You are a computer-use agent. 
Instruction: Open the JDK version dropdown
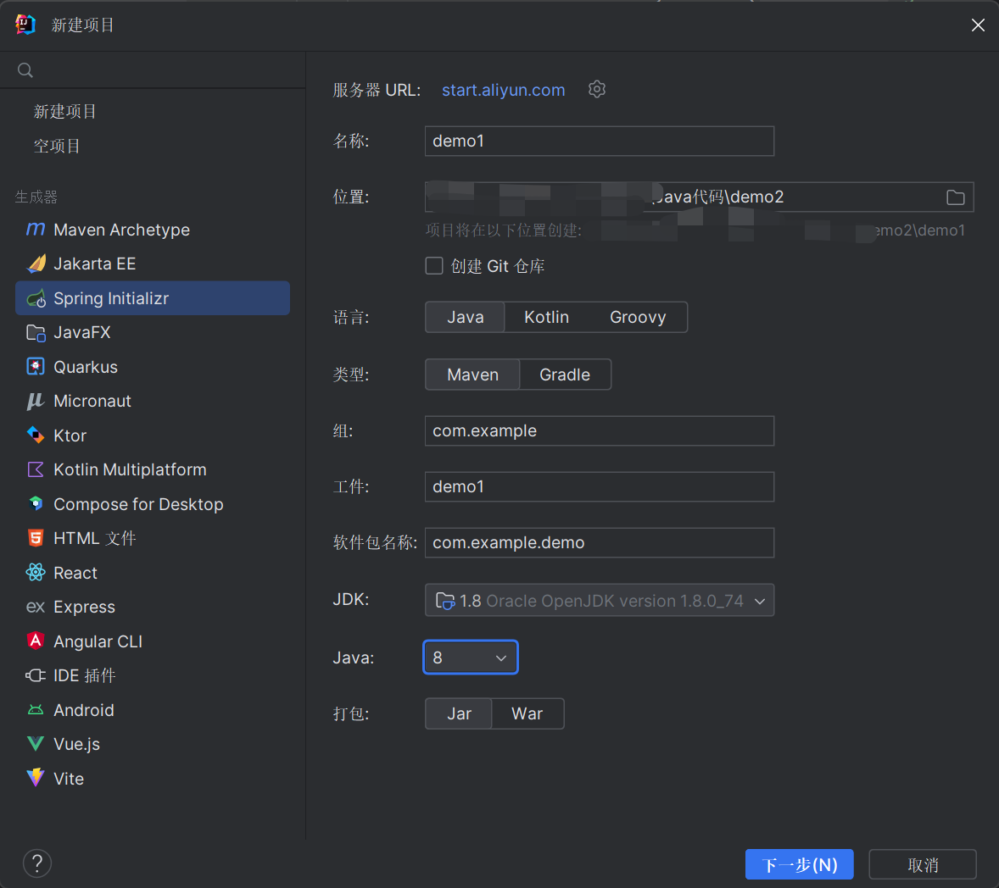point(599,601)
